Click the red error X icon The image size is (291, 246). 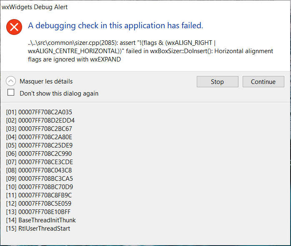[x=14, y=27]
